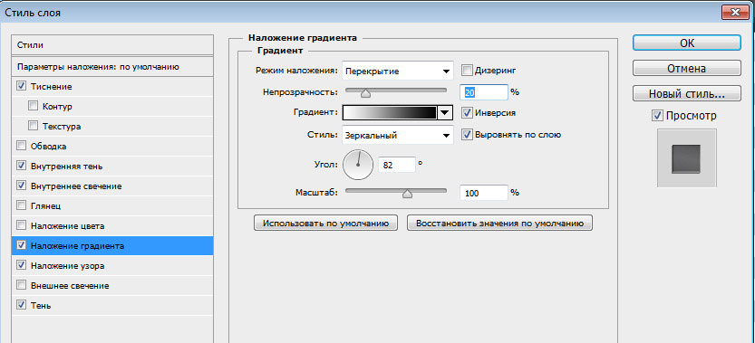The height and width of the screenshot is (343, 755).
Task: Click the Масштаб slider handle
Action: coord(407,194)
